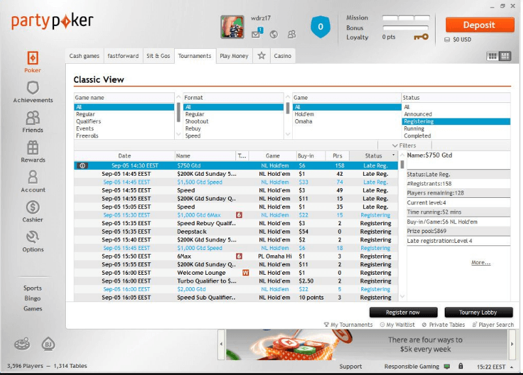This screenshot has width=523, height=375.
Task: Expand the clock menu arrow beside 15:22 EEST
Action: (x=515, y=367)
